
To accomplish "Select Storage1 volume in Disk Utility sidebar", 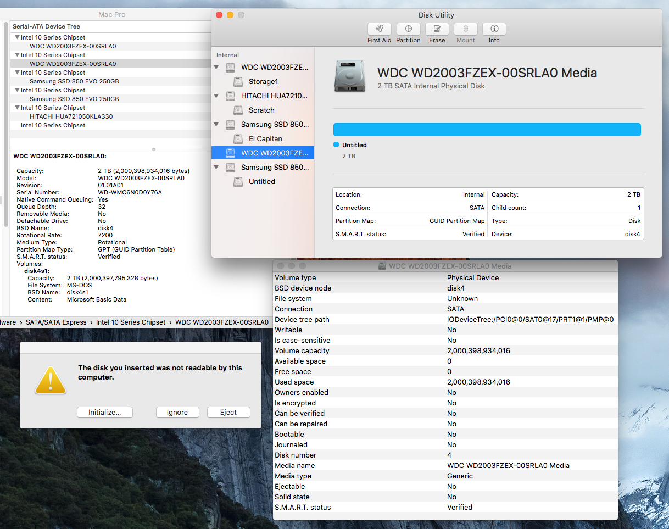I will coord(263,81).
